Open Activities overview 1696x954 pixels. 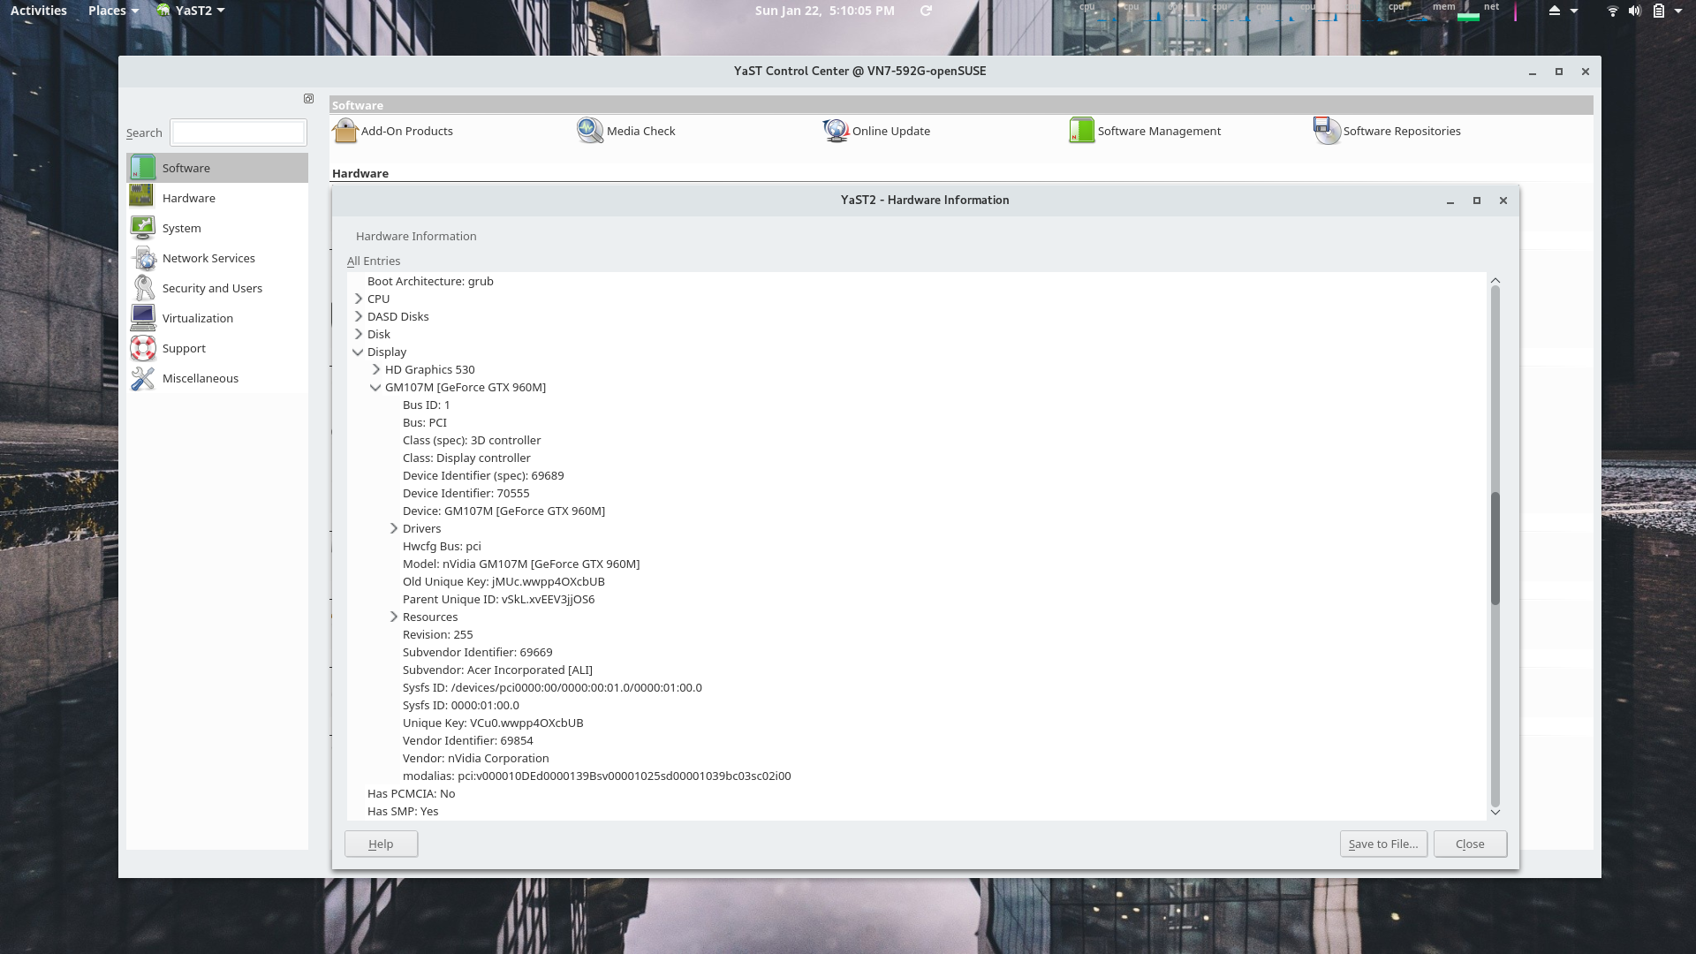tap(39, 11)
